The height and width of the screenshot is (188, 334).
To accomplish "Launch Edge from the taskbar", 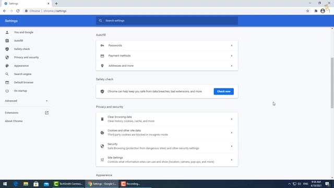I will click(16, 184).
